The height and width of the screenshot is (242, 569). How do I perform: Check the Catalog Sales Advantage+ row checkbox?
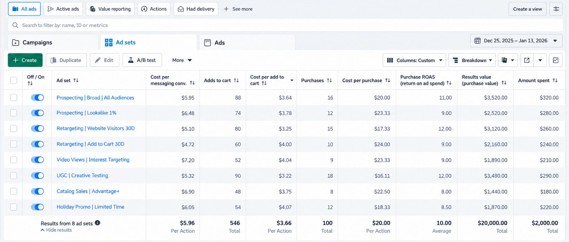pyautogui.click(x=14, y=191)
